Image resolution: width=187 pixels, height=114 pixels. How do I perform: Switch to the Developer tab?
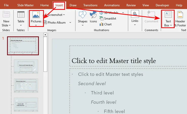[x=162, y=5]
